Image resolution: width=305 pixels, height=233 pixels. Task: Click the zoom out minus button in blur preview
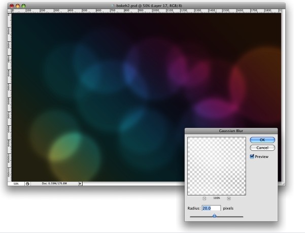(205, 198)
